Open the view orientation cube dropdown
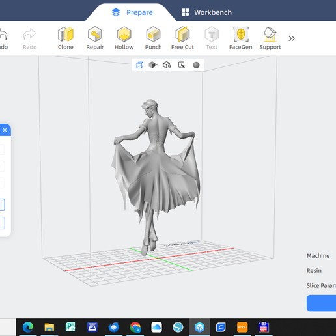The height and width of the screenshot is (336, 336). (x=153, y=64)
